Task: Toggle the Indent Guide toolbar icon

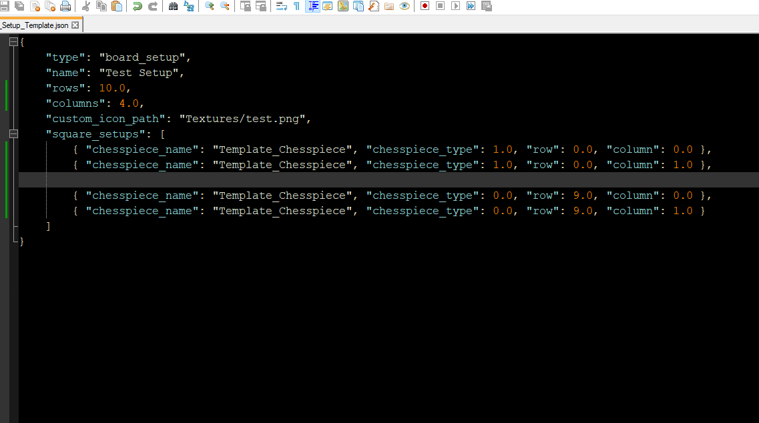Action: (x=312, y=6)
